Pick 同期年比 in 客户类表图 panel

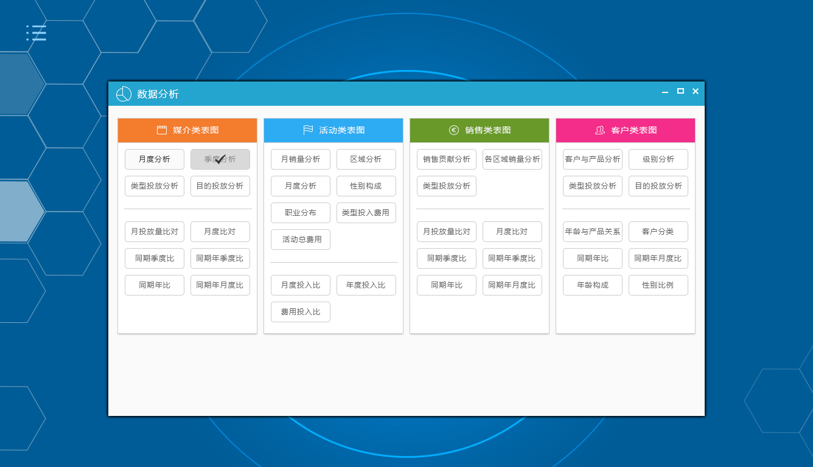tap(593, 258)
